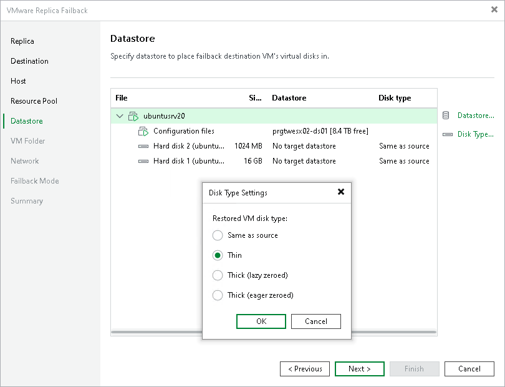Select the Datastore step in sidebar
This screenshot has width=505, height=387.
coord(26,121)
